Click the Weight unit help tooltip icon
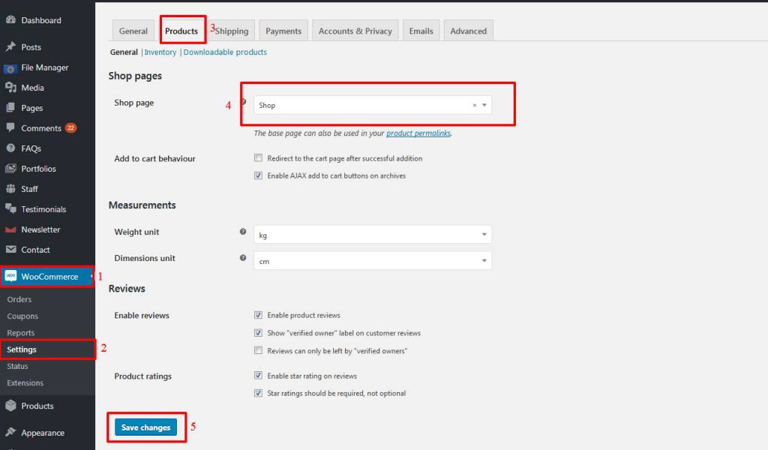The image size is (768, 450). pos(243,232)
